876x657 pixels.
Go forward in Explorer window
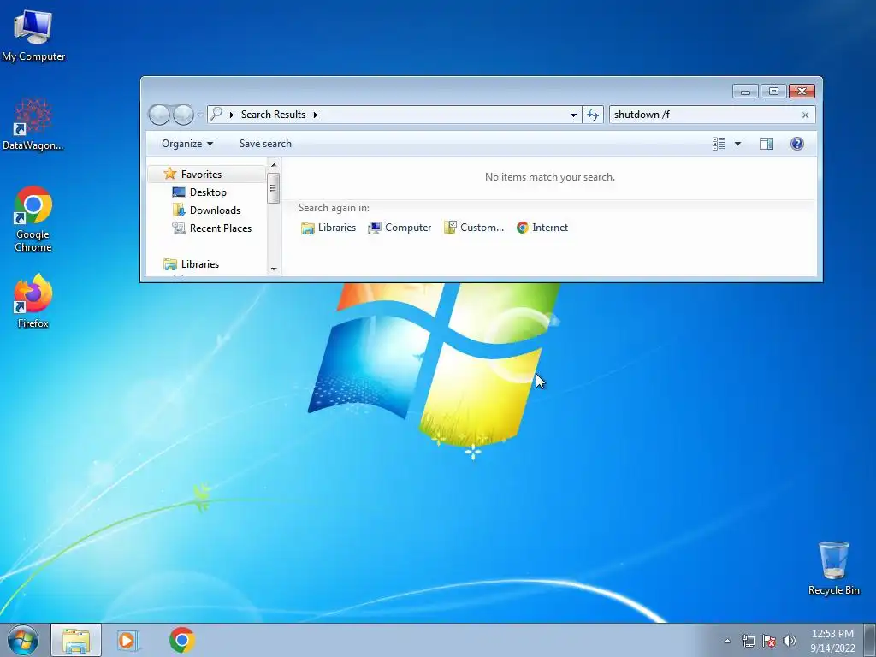point(183,115)
